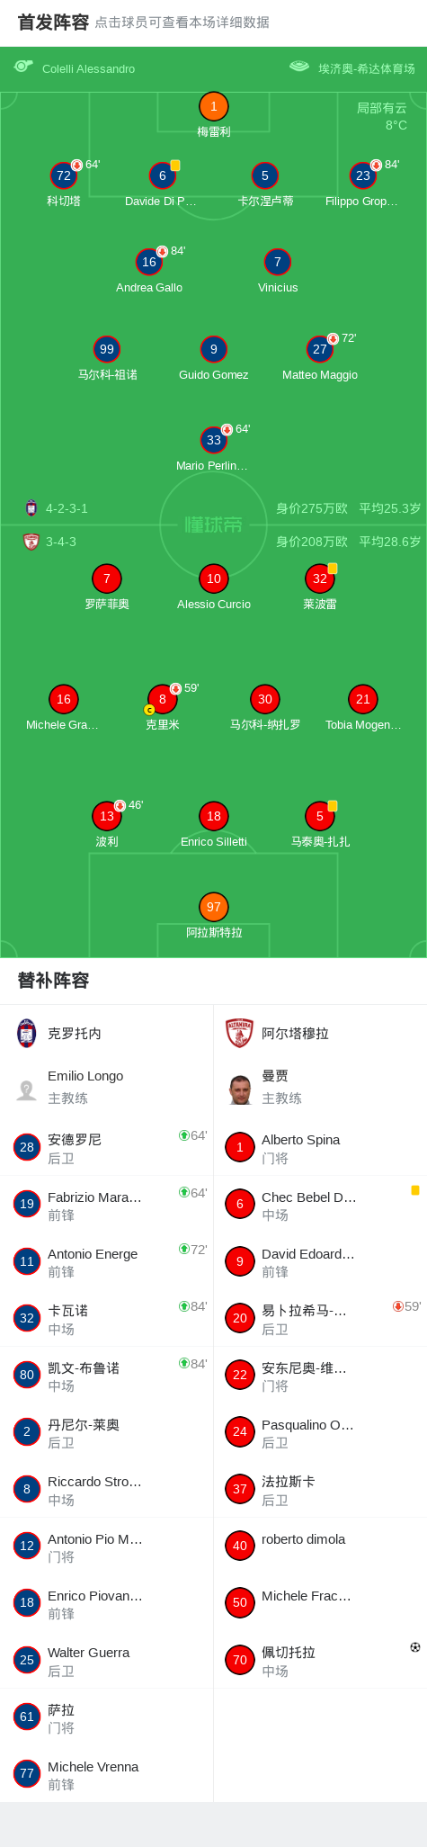Click the 3-4-3 formation label
The height and width of the screenshot is (1847, 427).
(x=61, y=542)
